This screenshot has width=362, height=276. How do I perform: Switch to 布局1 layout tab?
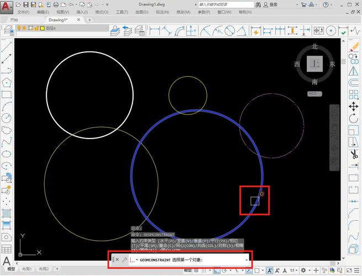(x=27, y=269)
